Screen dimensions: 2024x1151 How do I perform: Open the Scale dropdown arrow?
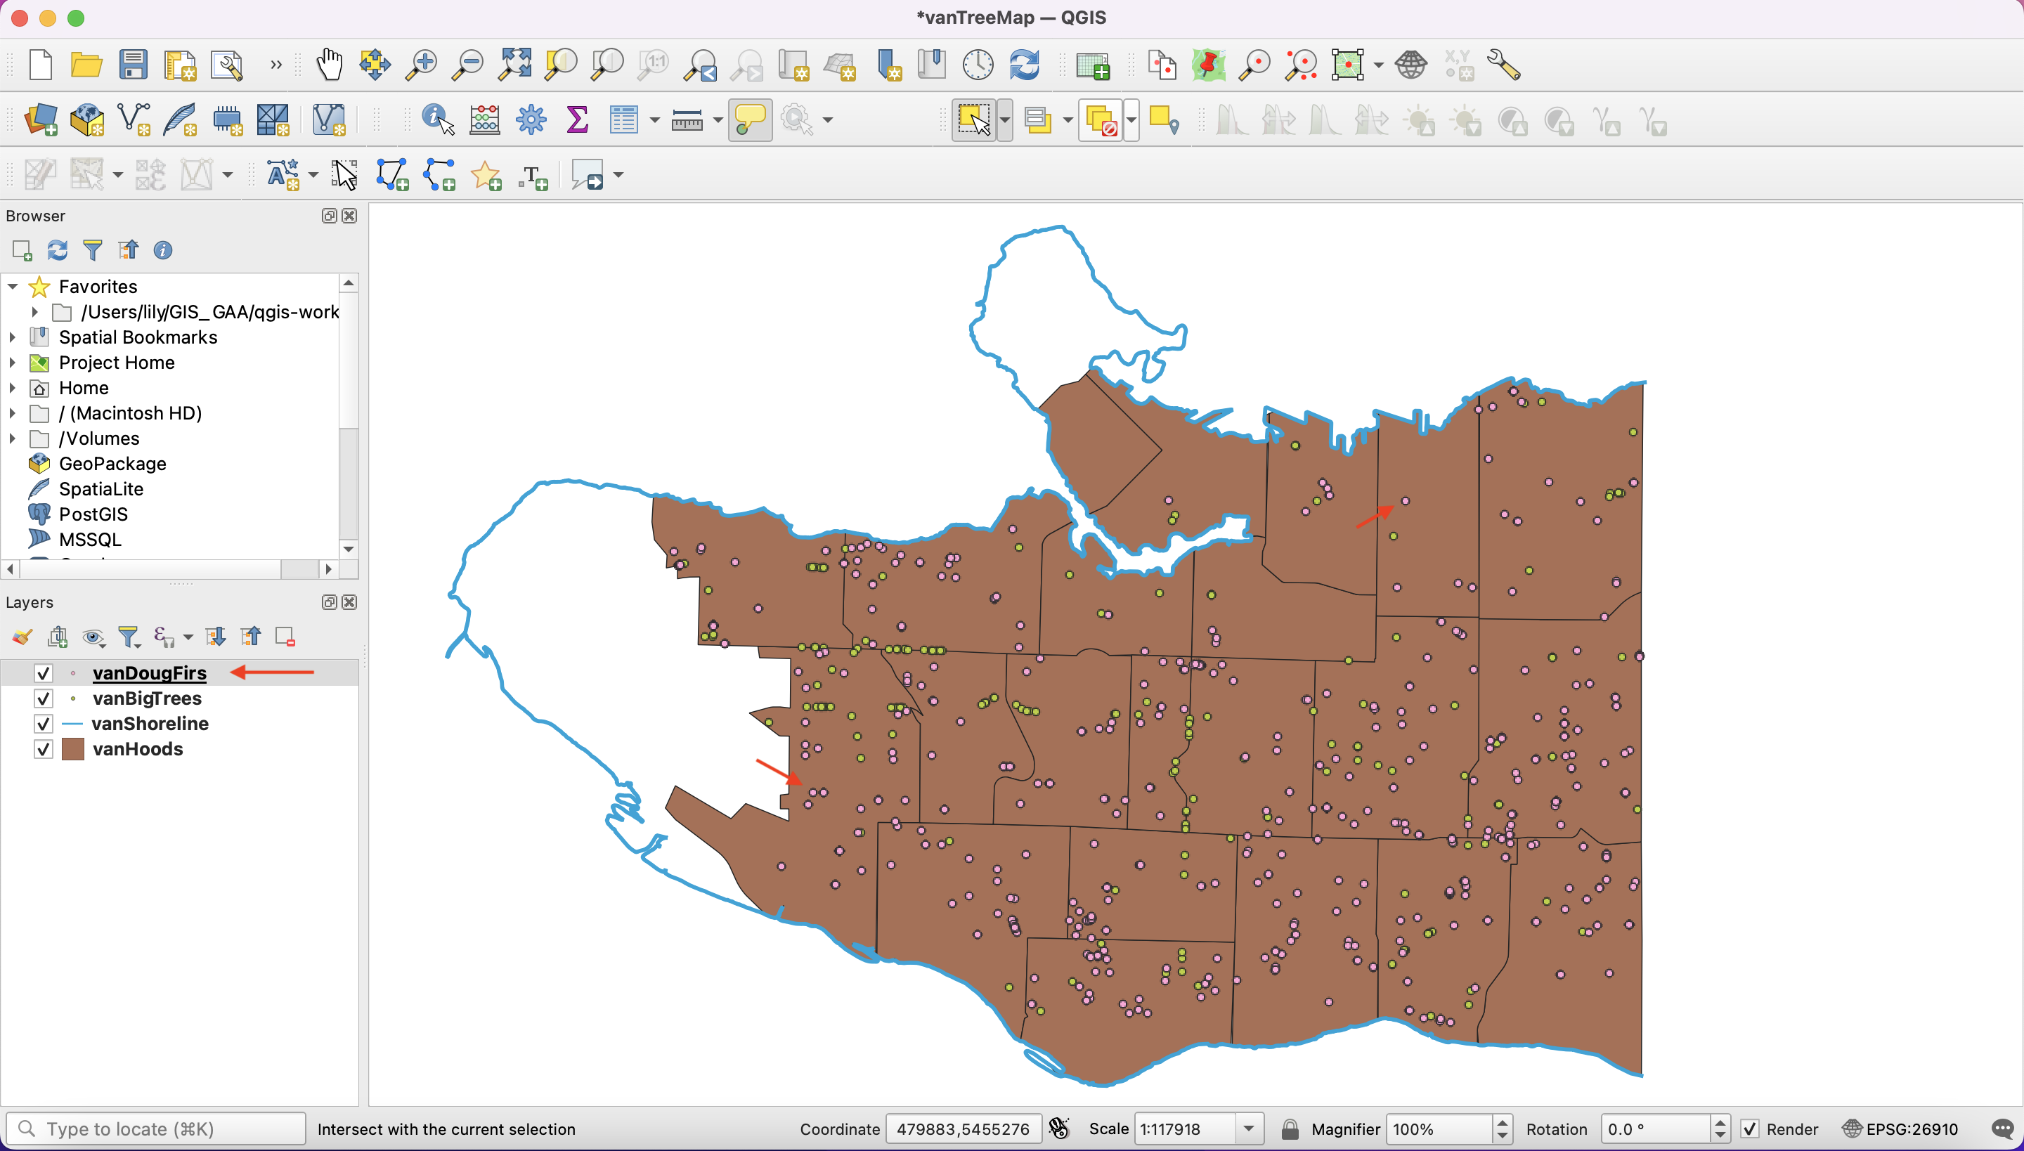[x=1248, y=1129]
